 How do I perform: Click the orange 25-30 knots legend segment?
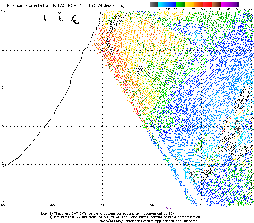coord(198,4)
